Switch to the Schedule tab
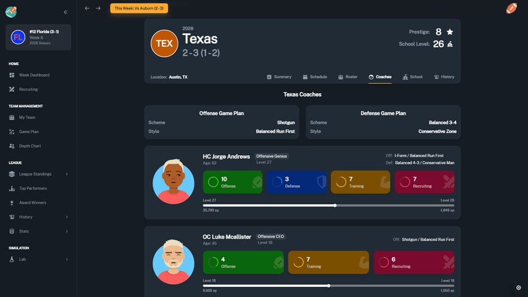This screenshot has height=297, width=528. (315, 77)
